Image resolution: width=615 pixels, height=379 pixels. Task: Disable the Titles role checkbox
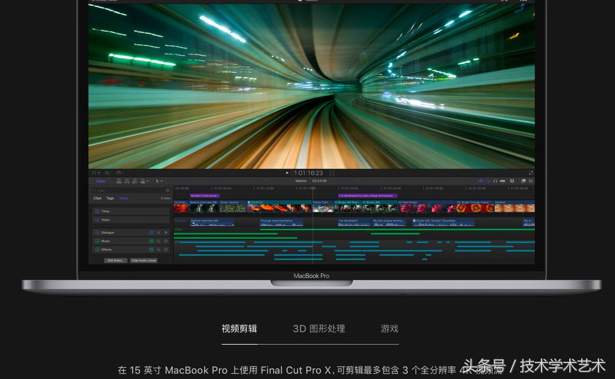(x=97, y=211)
